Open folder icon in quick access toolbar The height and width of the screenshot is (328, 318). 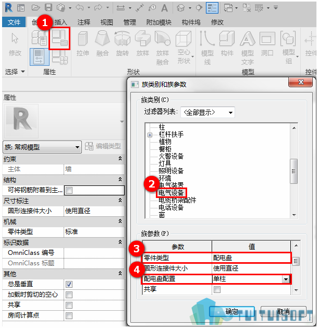coord(35,8)
